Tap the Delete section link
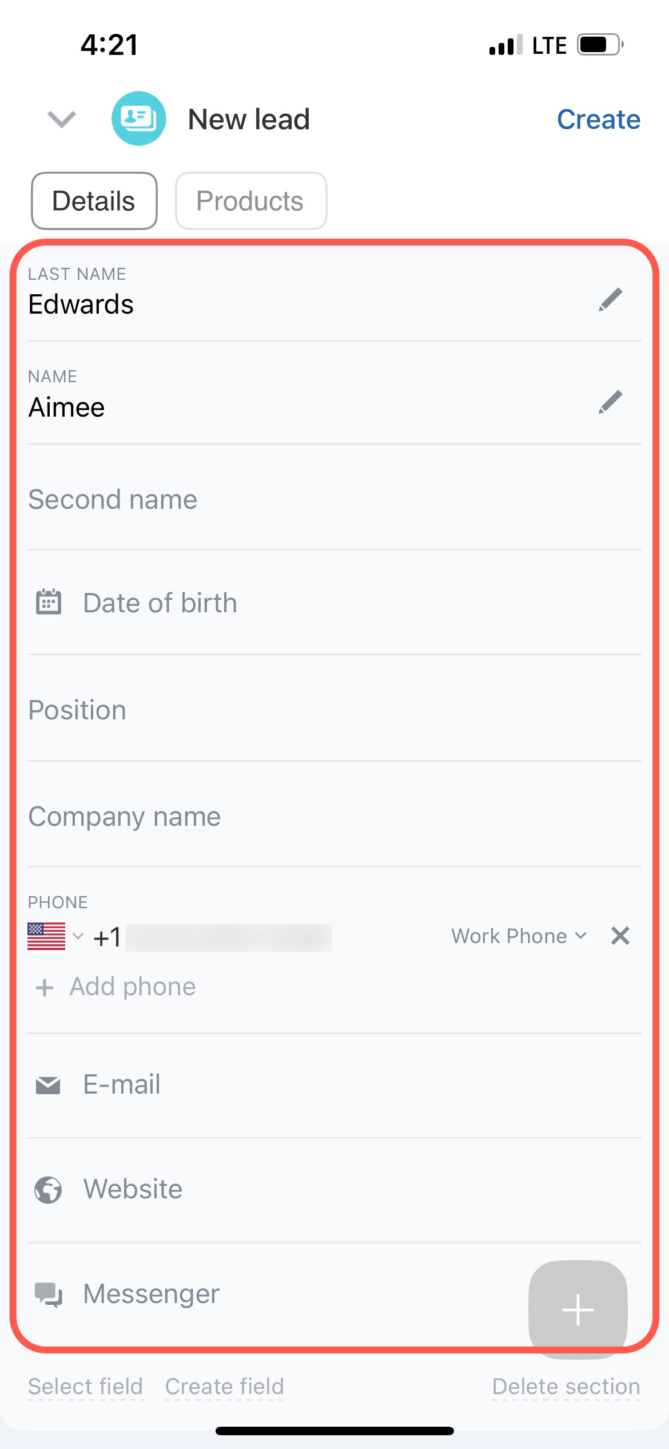The image size is (669, 1449). pyautogui.click(x=566, y=1387)
